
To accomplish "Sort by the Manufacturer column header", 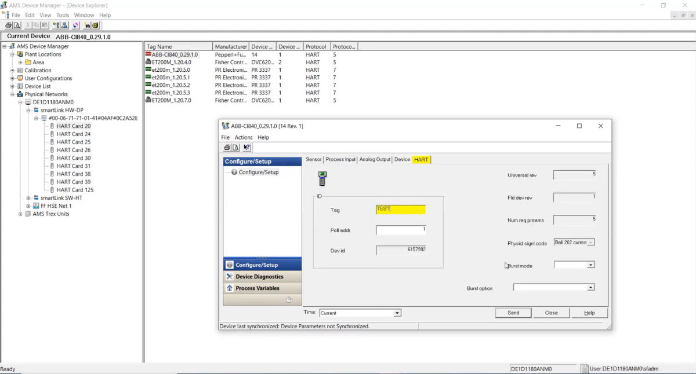I will 231,46.
